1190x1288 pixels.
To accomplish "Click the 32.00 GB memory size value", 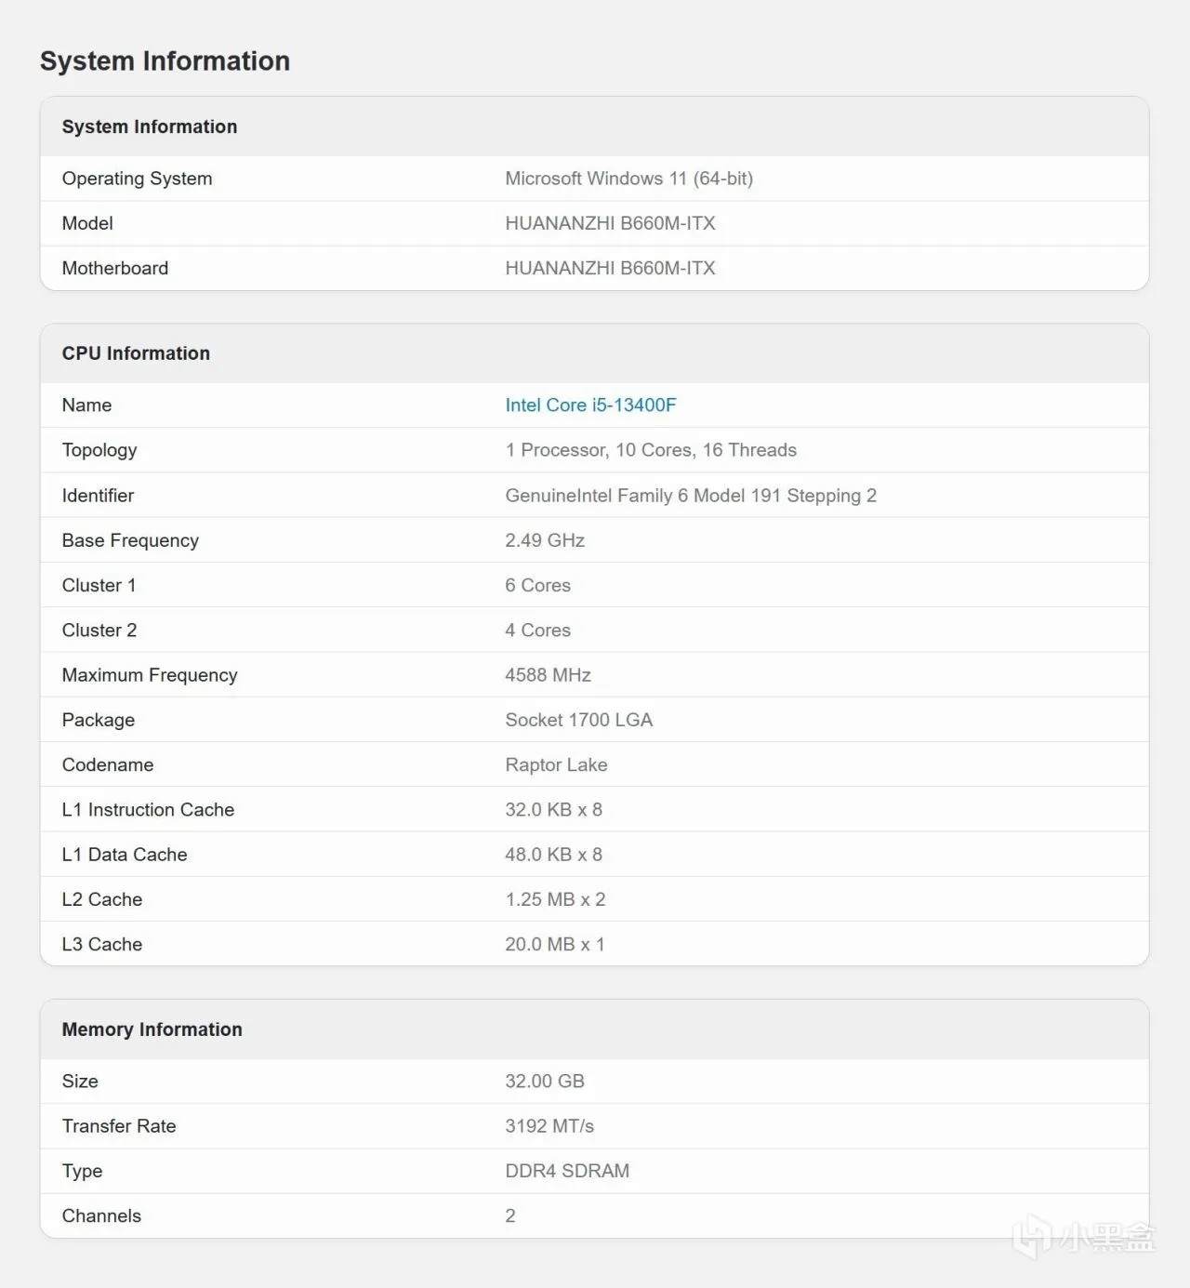I will (545, 1081).
